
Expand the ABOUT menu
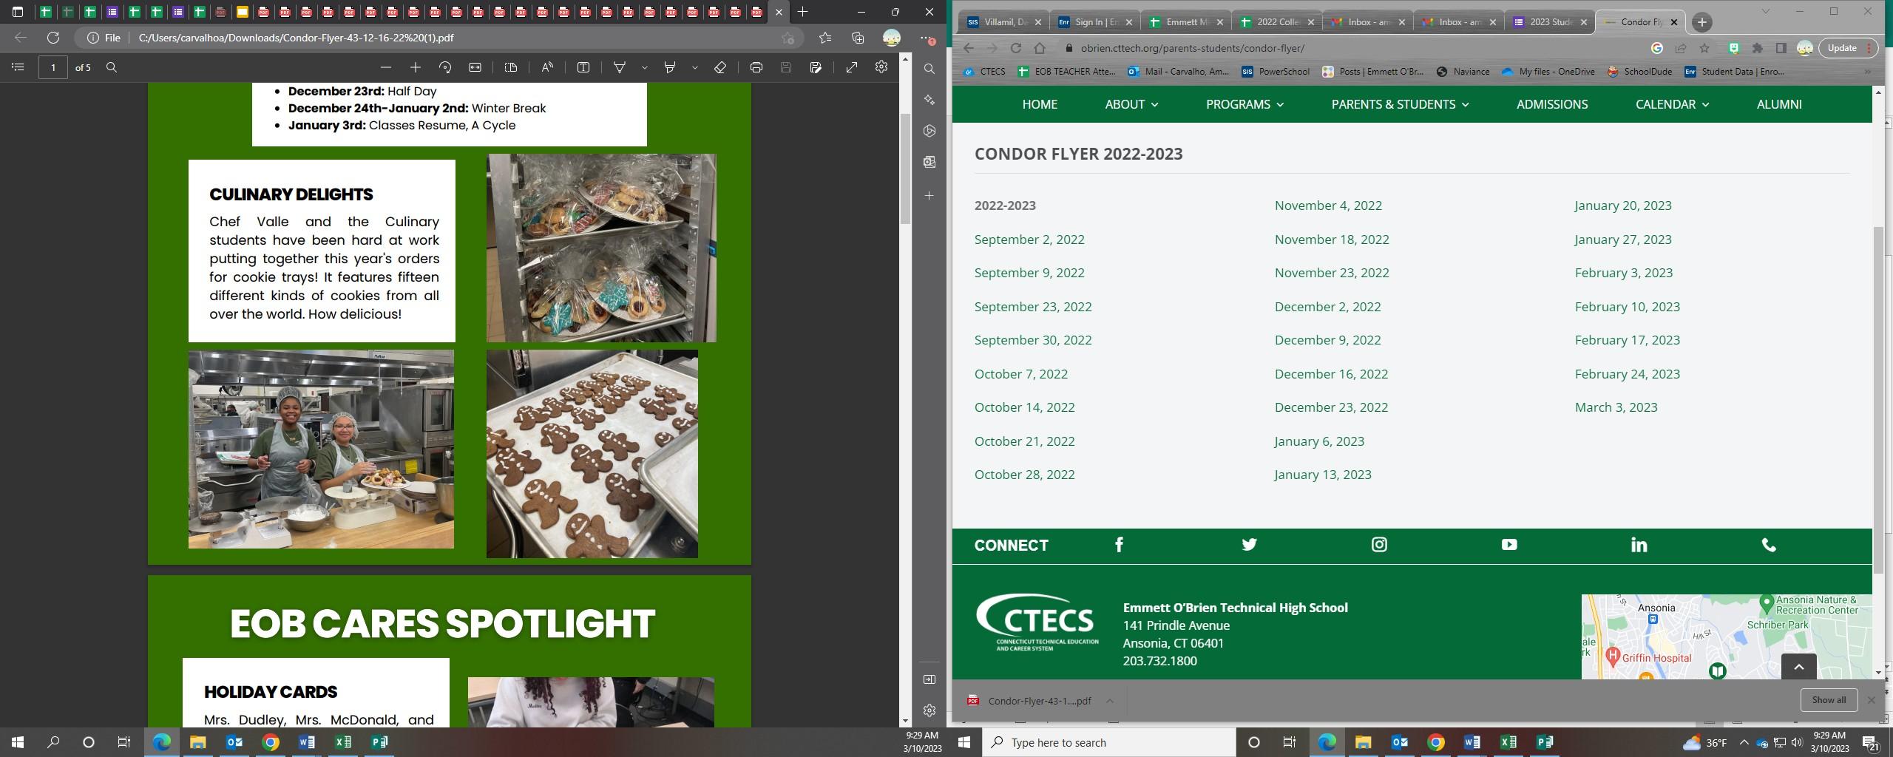click(x=1131, y=104)
